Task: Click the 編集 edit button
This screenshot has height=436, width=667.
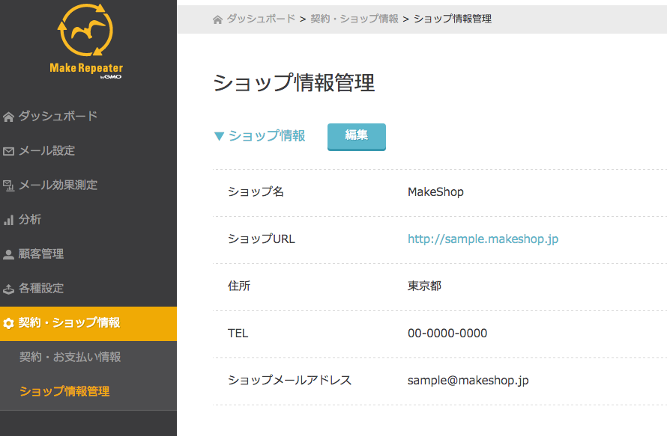Action: click(356, 137)
